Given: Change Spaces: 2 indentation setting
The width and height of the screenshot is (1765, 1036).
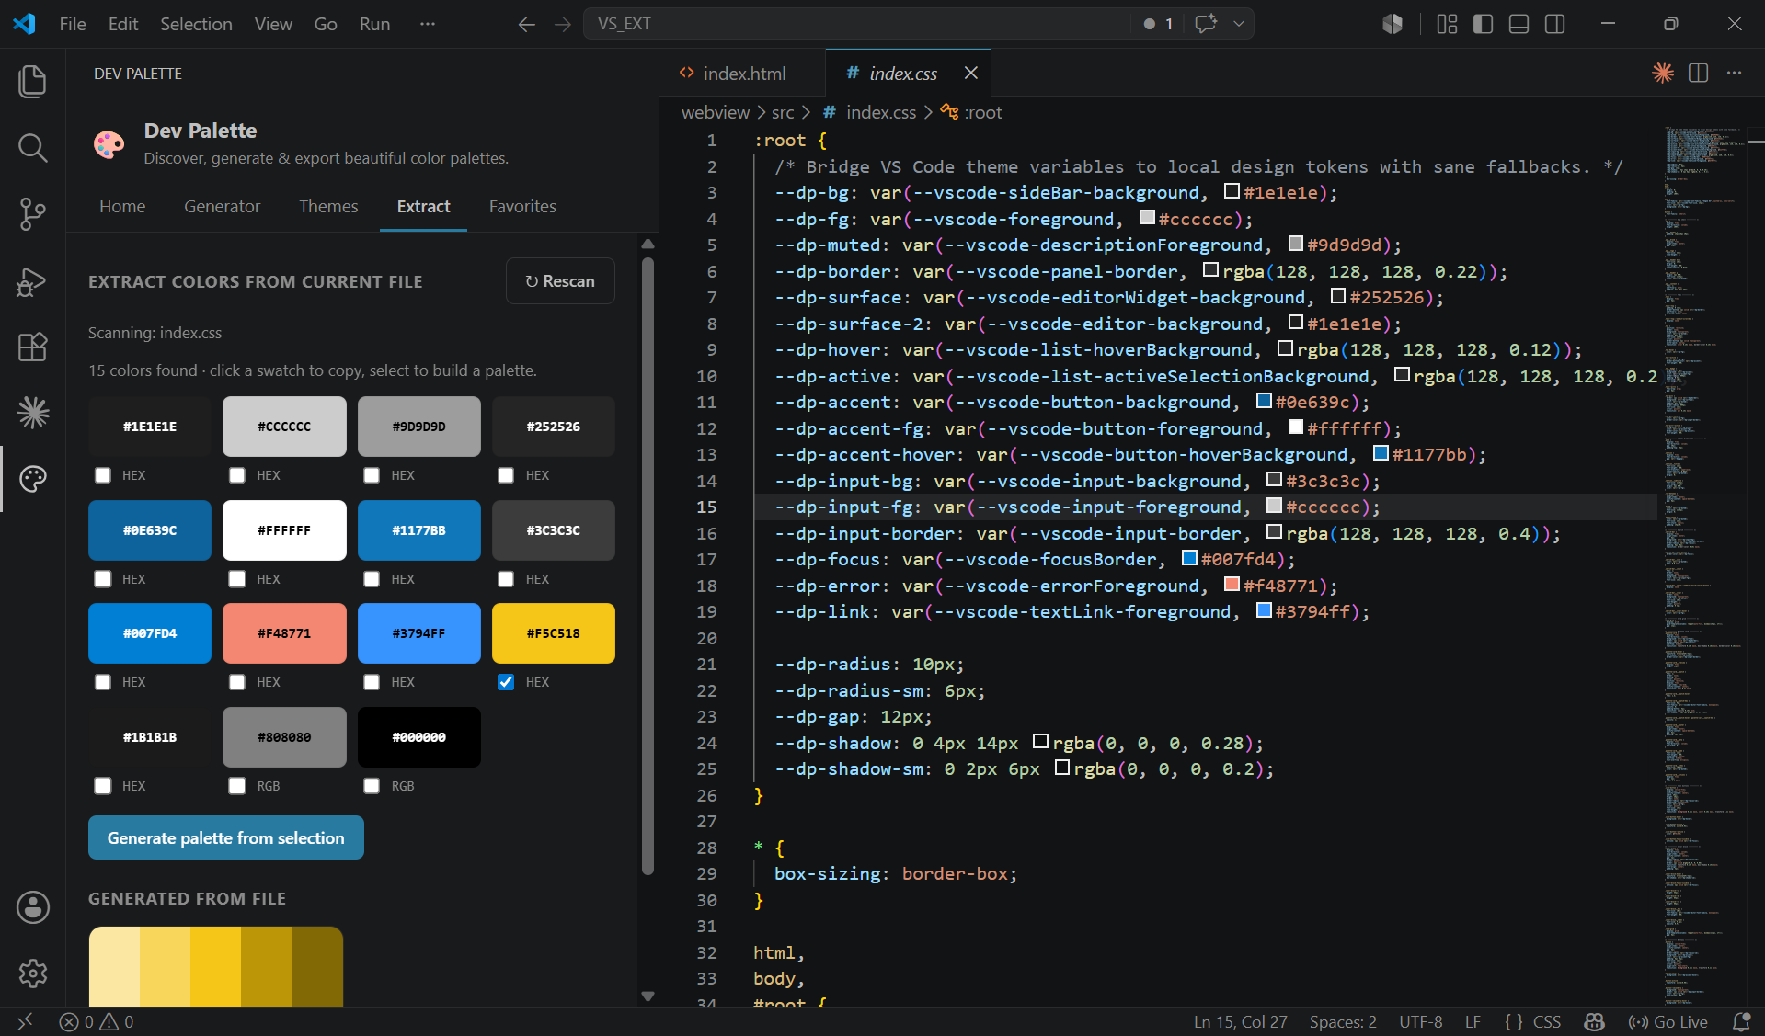Looking at the screenshot, I should click(1343, 1021).
